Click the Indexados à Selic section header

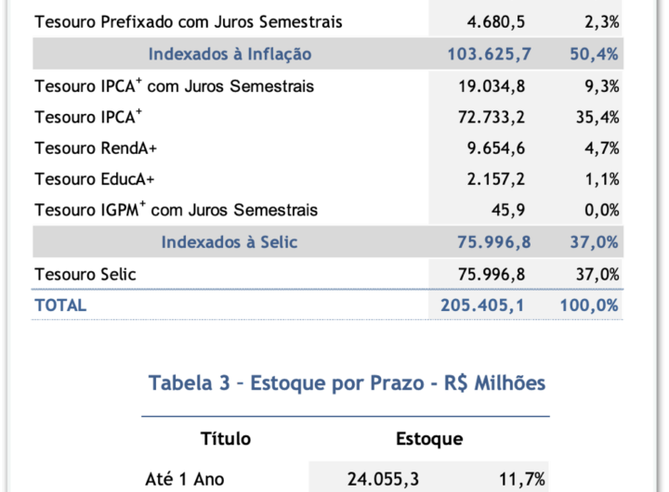point(230,242)
